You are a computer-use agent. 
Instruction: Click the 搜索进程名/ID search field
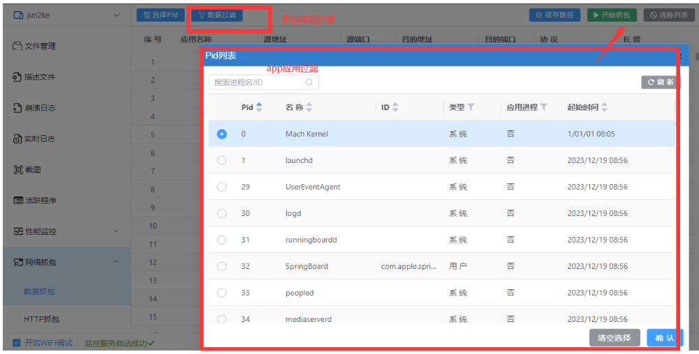click(x=263, y=82)
